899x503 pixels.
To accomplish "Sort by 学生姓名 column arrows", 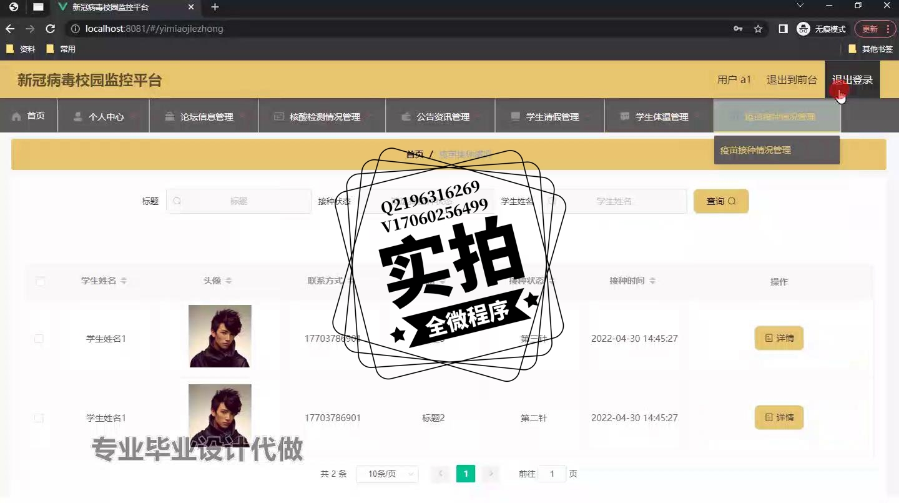I will pyautogui.click(x=124, y=281).
